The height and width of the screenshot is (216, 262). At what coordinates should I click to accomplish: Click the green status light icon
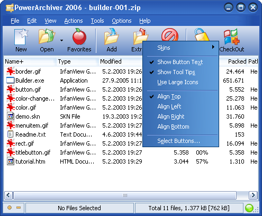pos(249,208)
